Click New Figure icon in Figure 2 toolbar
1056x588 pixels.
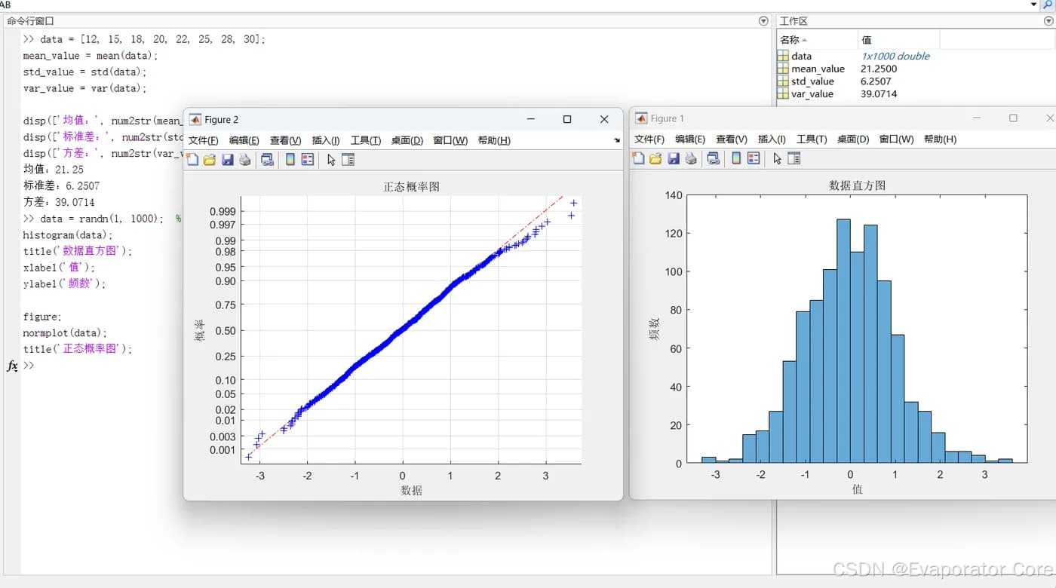[x=193, y=159]
